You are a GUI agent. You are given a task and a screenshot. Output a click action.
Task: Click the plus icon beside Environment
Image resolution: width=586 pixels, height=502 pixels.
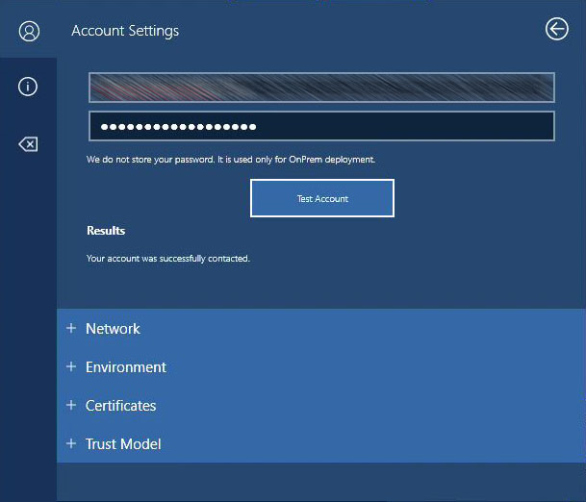click(x=71, y=366)
